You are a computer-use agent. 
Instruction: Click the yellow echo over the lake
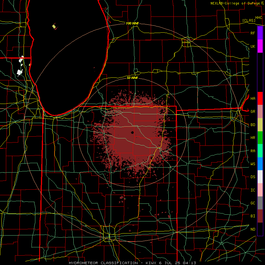click(x=54, y=26)
